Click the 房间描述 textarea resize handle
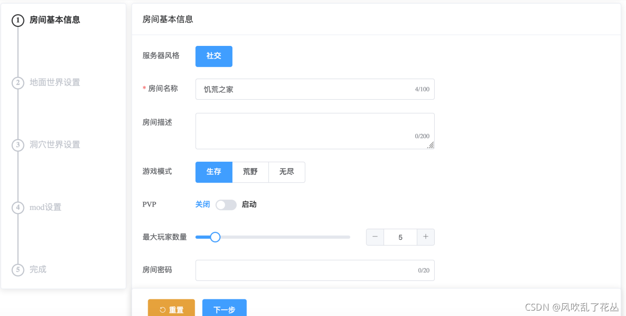This screenshot has width=626, height=316. click(431, 145)
